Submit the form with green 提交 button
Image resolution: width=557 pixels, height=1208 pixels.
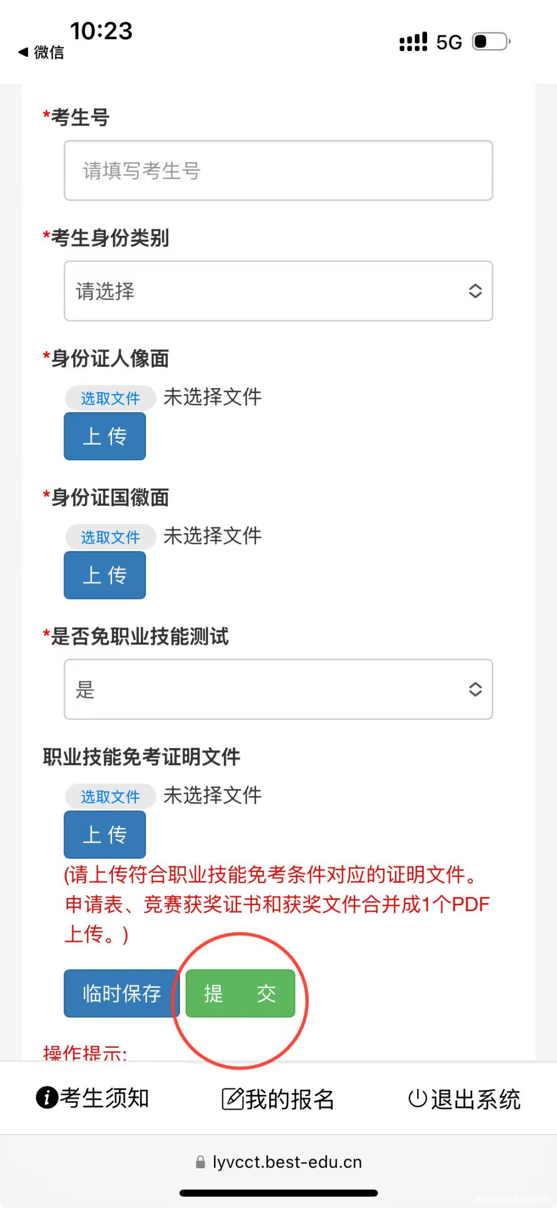tap(240, 993)
